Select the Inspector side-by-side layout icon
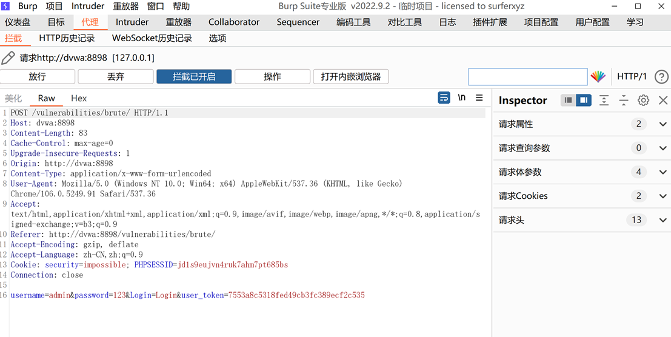The width and height of the screenshot is (671, 337). 583,100
